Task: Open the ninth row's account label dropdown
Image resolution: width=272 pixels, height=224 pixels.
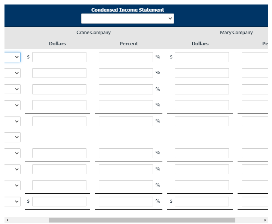Action: [x=12, y=185]
